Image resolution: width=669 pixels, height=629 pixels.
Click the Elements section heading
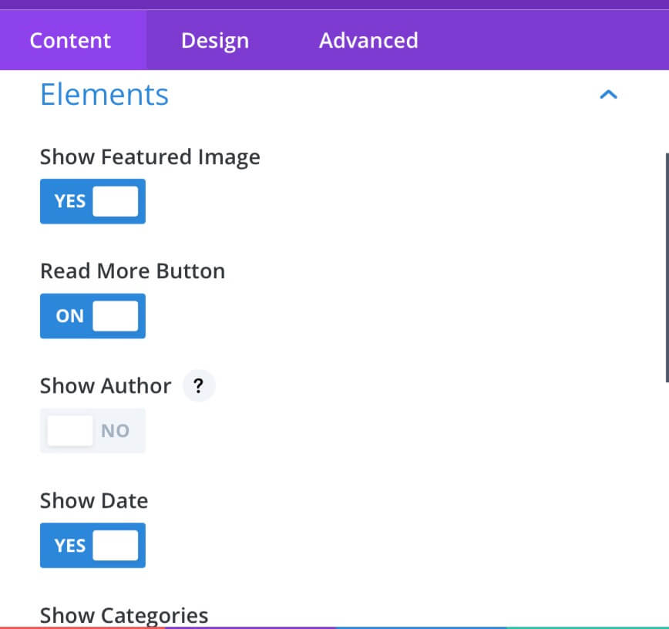[x=105, y=94]
